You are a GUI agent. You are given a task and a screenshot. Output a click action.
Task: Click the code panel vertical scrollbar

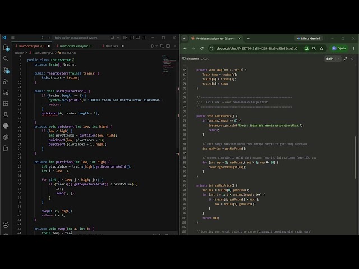coord(355,157)
